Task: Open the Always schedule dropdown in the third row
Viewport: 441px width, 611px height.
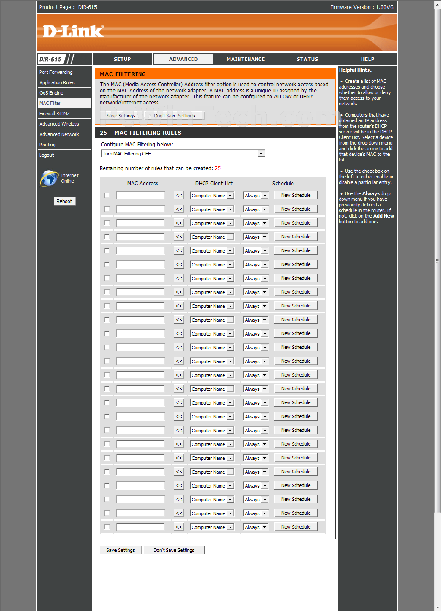Action: [x=255, y=223]
